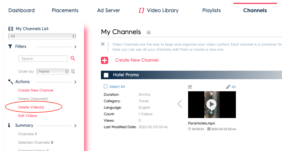This screenshot has height=151, width=282.
Task: Click the Category value Travel
Action: (143, 101)
